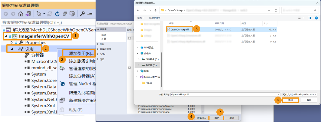Expand 共享的项目 section in Reference Manager
The height and width of the screenshot is (122, 321).
click(x=98, y=49)
